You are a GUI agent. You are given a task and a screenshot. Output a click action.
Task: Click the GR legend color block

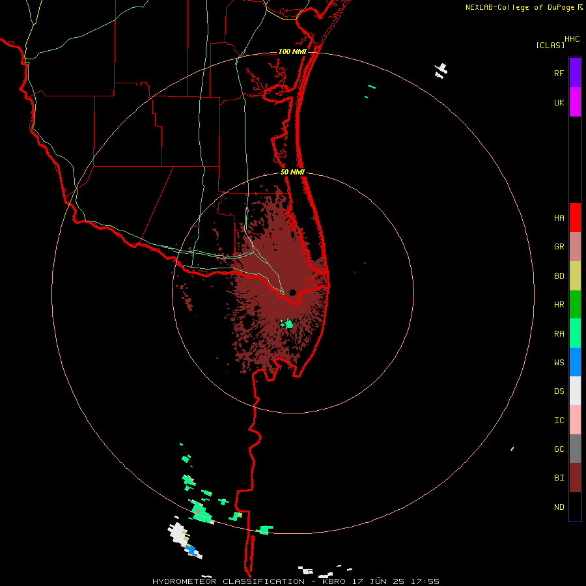(x=575, y=247)
